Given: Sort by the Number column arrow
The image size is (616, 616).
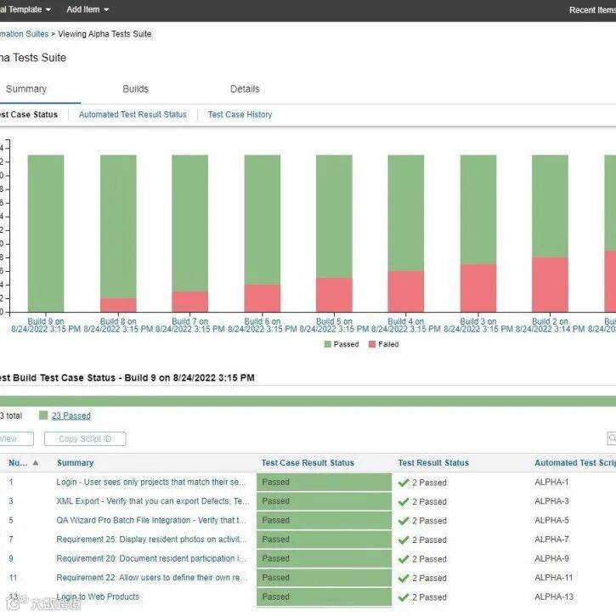Looking at the screenshot, I should (x=36, y=463).
